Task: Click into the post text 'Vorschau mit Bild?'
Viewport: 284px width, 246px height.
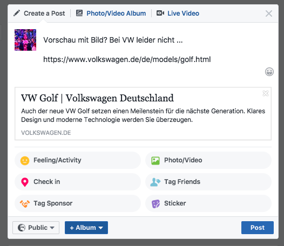Action: pos(76,40)
